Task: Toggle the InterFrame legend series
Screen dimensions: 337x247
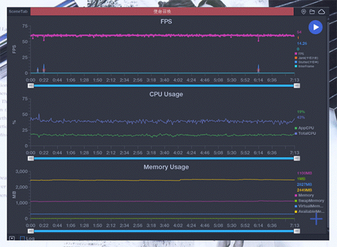Action: tap(306, 67)
